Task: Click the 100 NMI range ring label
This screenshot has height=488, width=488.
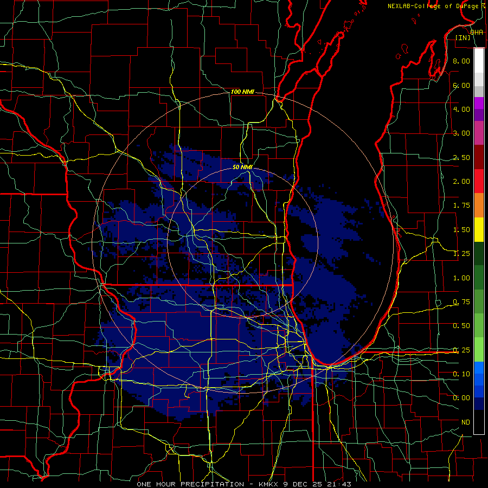Action: coord(242,92)
